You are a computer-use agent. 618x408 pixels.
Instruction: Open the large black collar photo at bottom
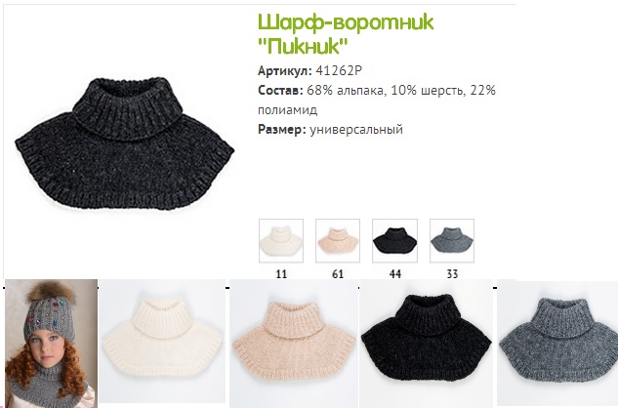click(426, 344)
